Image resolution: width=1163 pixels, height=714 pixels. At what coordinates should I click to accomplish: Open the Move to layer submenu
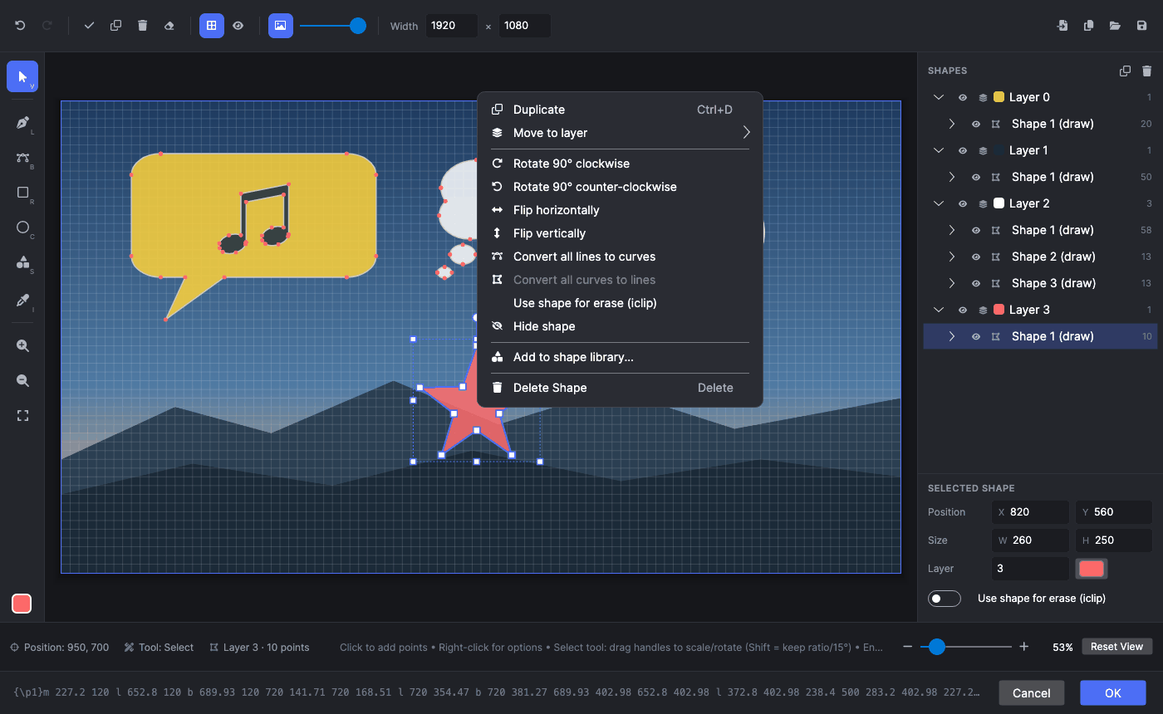pos(620,133)
